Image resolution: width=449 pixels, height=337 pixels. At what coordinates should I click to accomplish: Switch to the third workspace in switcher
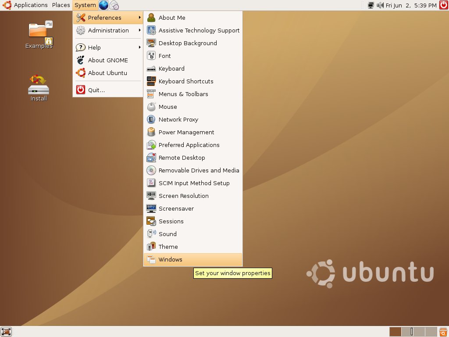tap(419, 332)
